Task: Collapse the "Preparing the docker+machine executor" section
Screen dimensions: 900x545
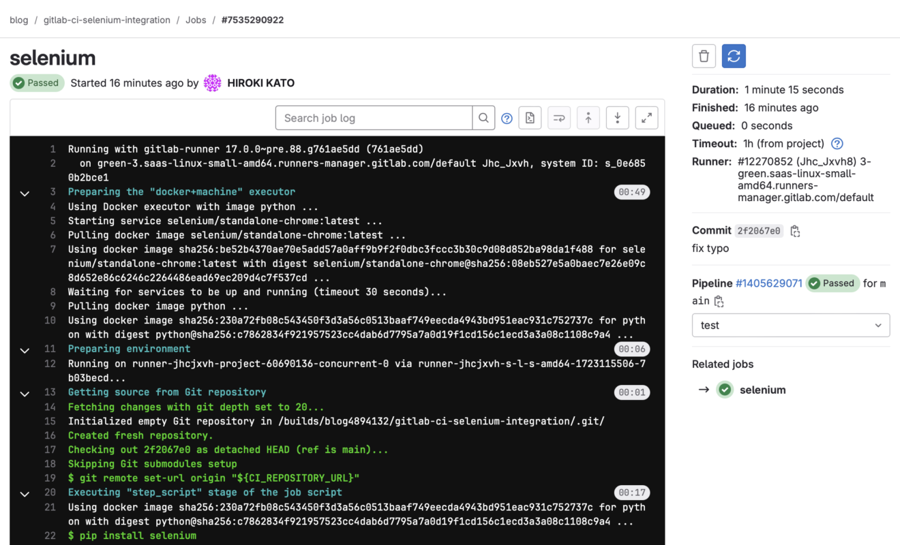Action: [25, 193]
